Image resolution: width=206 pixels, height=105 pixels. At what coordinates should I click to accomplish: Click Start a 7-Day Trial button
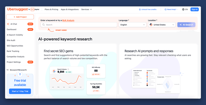[x=20, y=91]
